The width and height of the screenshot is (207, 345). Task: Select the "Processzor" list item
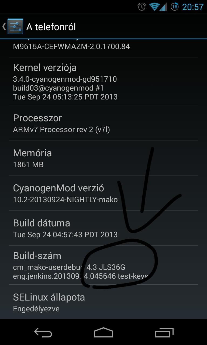(x=103, y=123)
